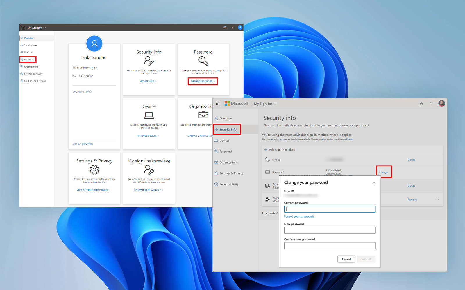The image size is (465, 290).
Task: Open the app launcher in My Sign-Ins window
Action: tap(218, 103)
